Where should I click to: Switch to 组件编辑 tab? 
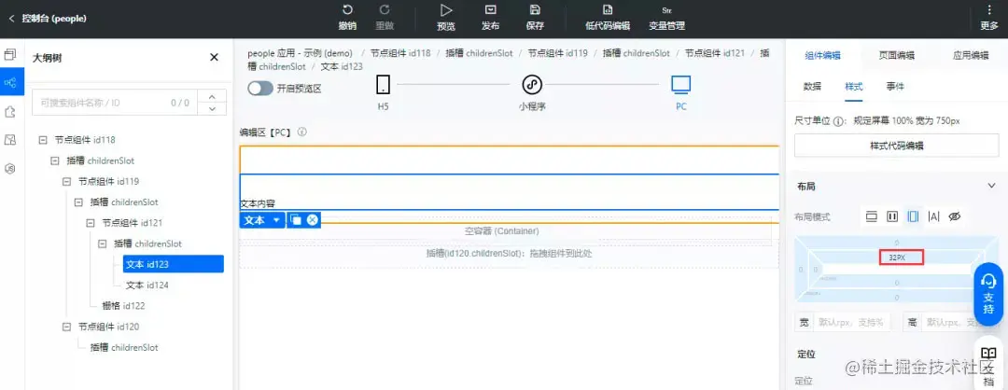[822, 55]
